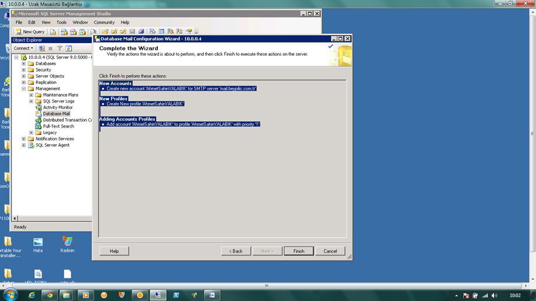Cancel the Database Mail wizard
The width and height of the screenshot is (536, 301).
[330, 251]
